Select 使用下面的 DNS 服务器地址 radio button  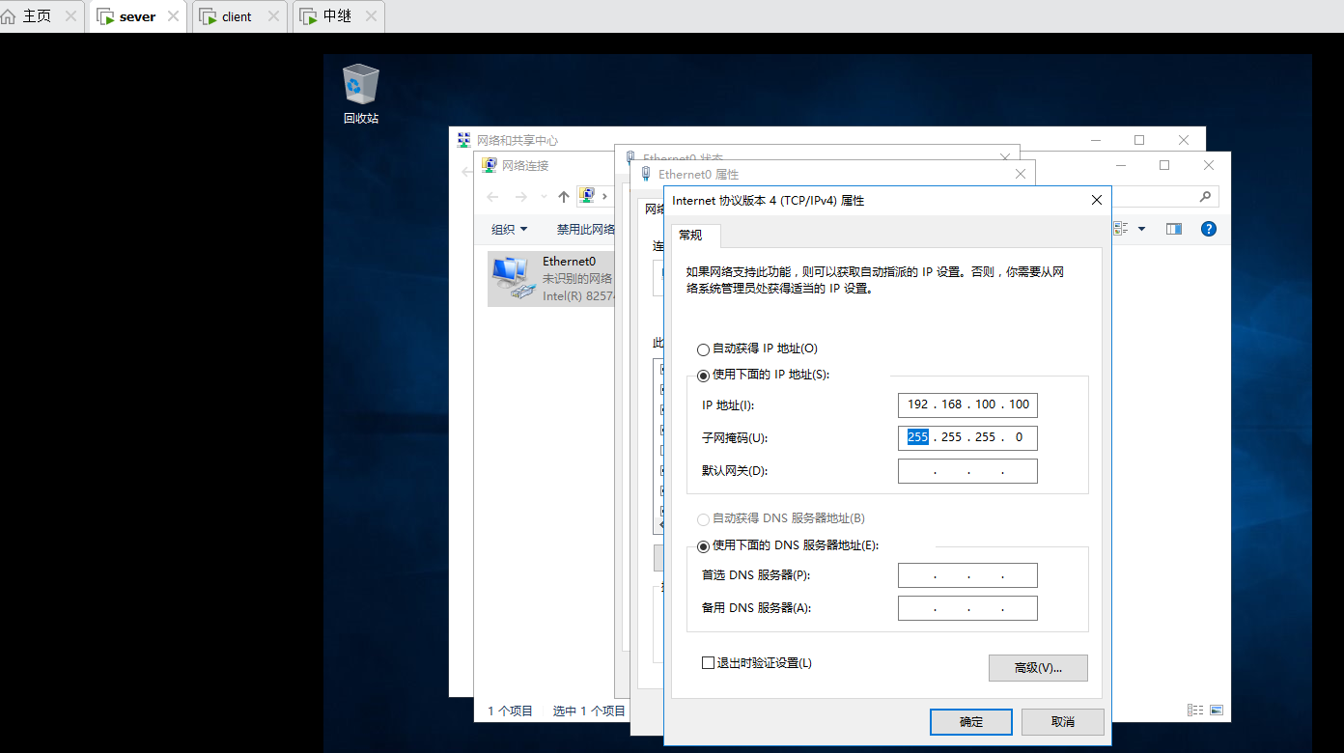click(x=703, y=545)
